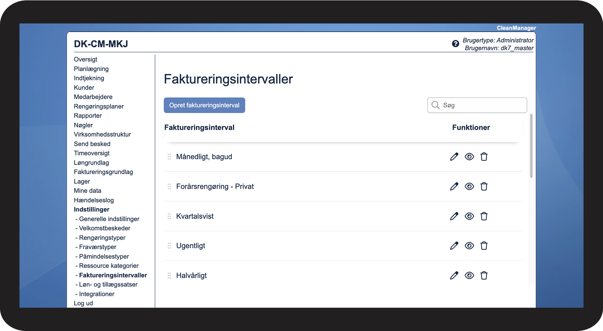603x331 pixels.
Task: Click the drag handle next to Ugentligt
Action: [169, 246]
